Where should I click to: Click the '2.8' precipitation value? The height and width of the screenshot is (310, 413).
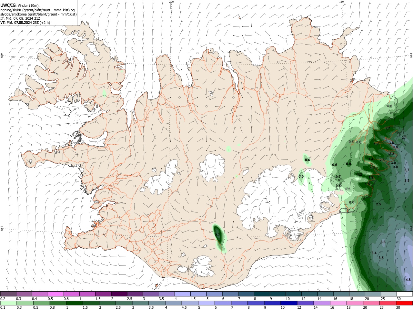pyautogui.click(x=392, y=154)
